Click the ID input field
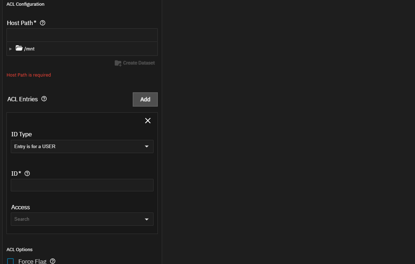The width and height of the screenshot is (415, 264). click(82, 185)
